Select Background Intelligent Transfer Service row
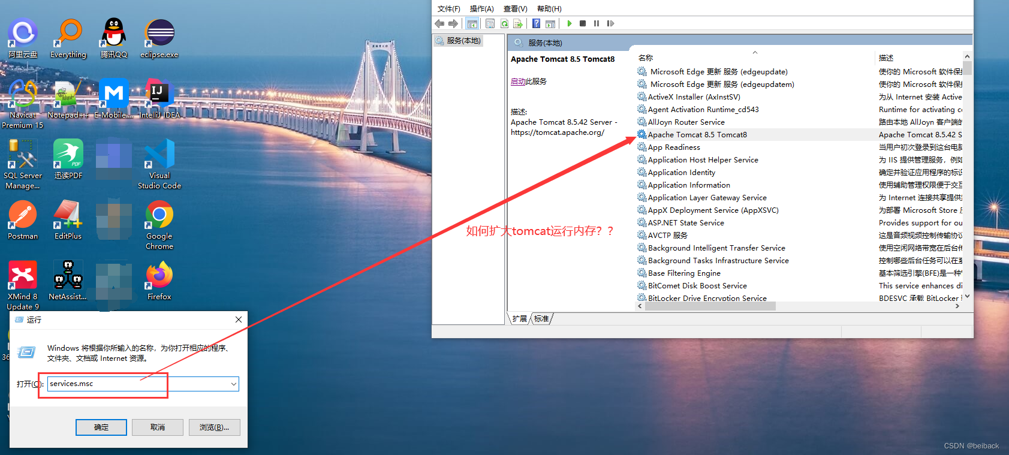The image size is (1009, 455). coord(800,248)
